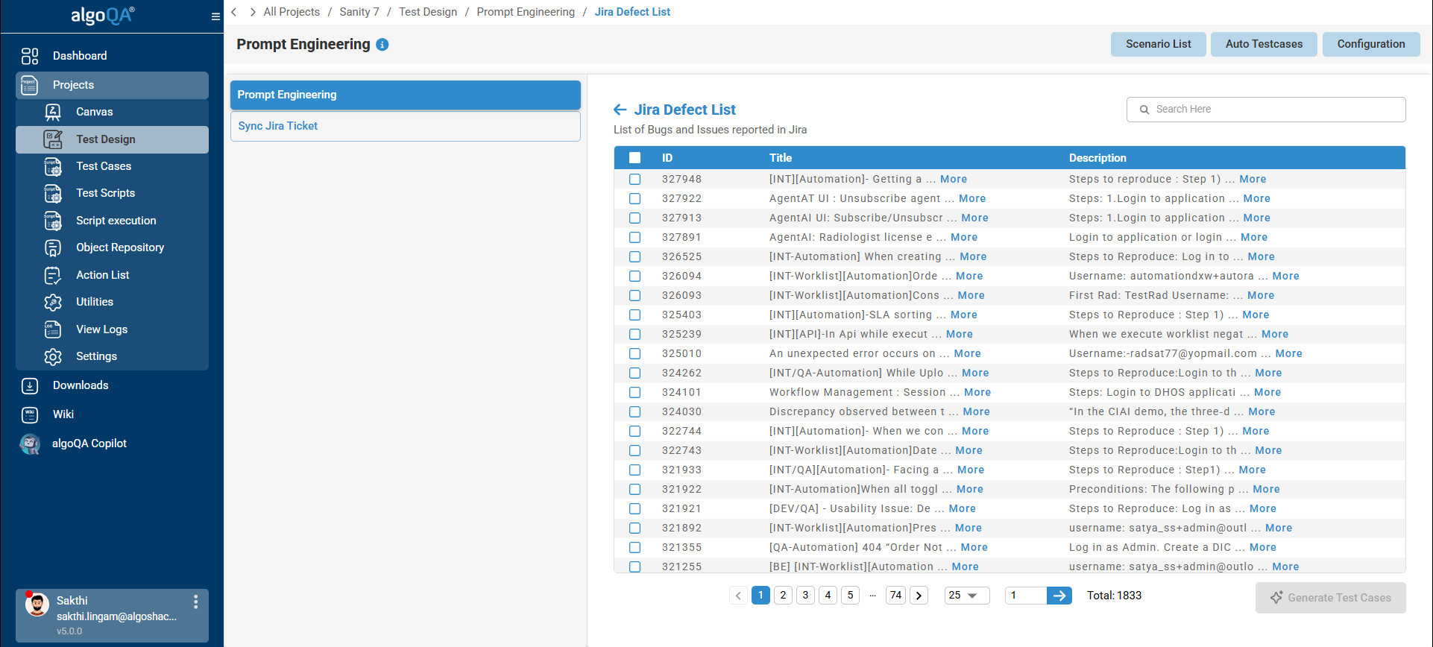Click the Test Design icon
1433x647 pixels.
tap(53, 139)
